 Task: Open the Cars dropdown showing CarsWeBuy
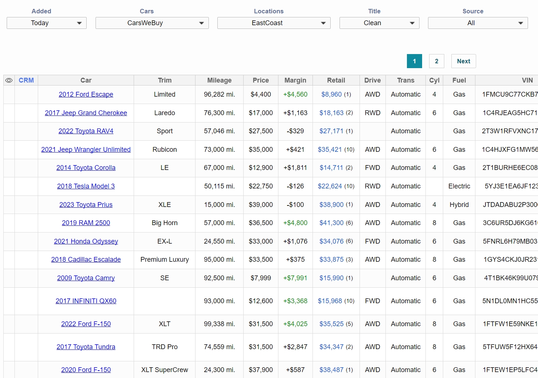coord(152,23)
